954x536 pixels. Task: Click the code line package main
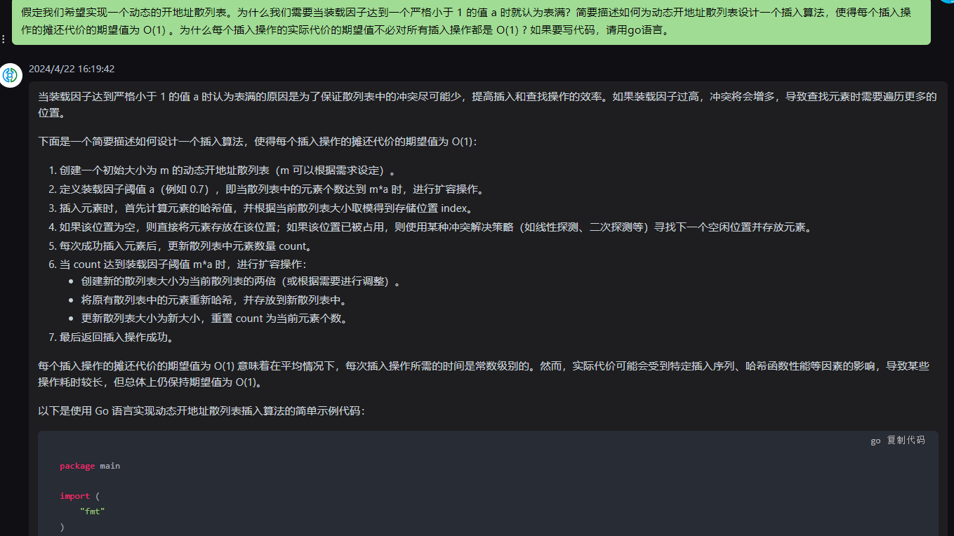90,466
